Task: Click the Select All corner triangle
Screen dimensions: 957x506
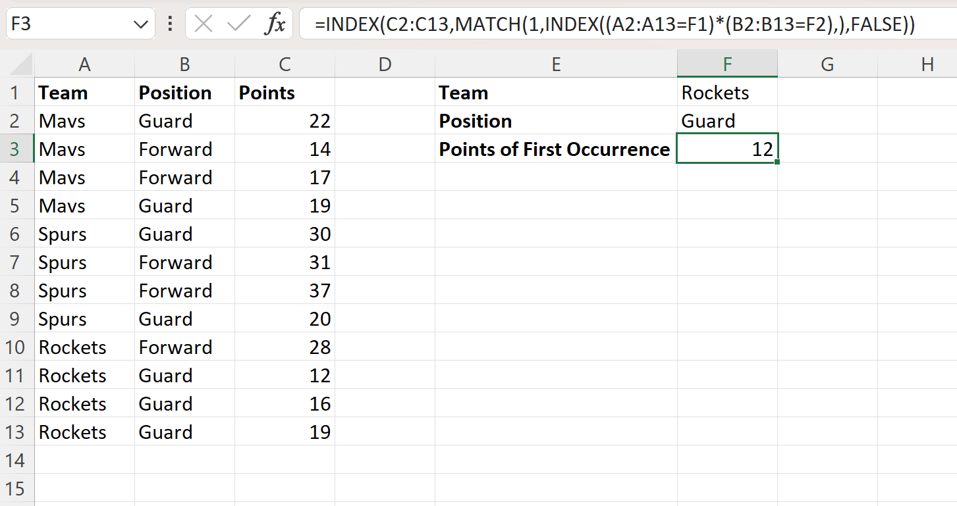Action: point(21,64)
